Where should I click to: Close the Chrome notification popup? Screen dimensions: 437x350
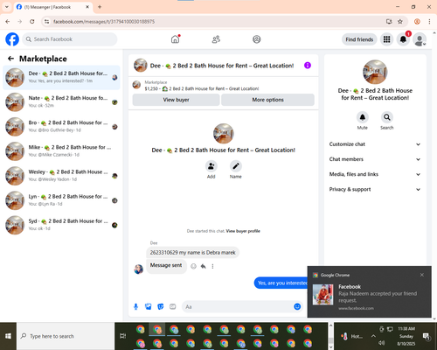[422, 275]
